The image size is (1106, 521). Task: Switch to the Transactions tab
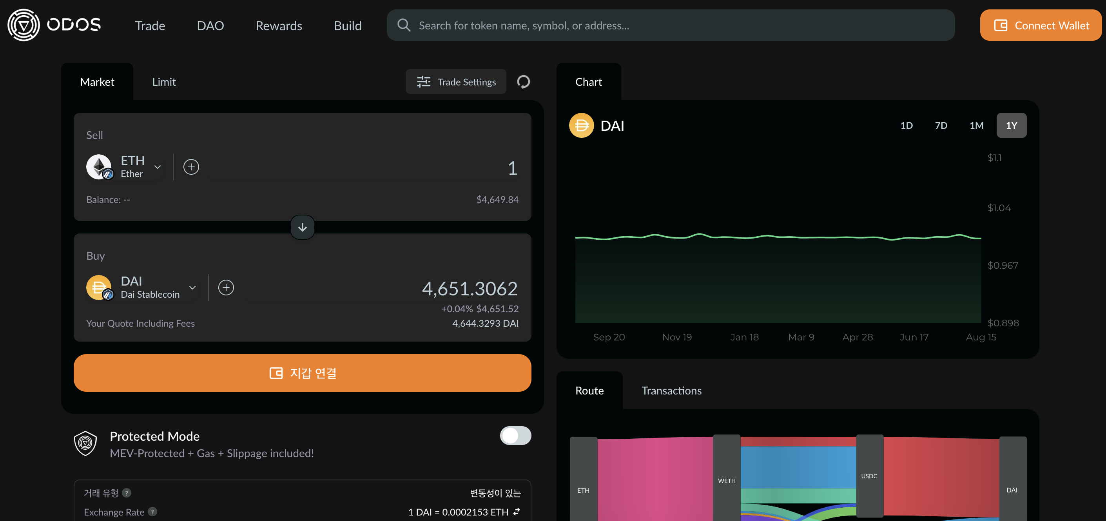point(671,391)
